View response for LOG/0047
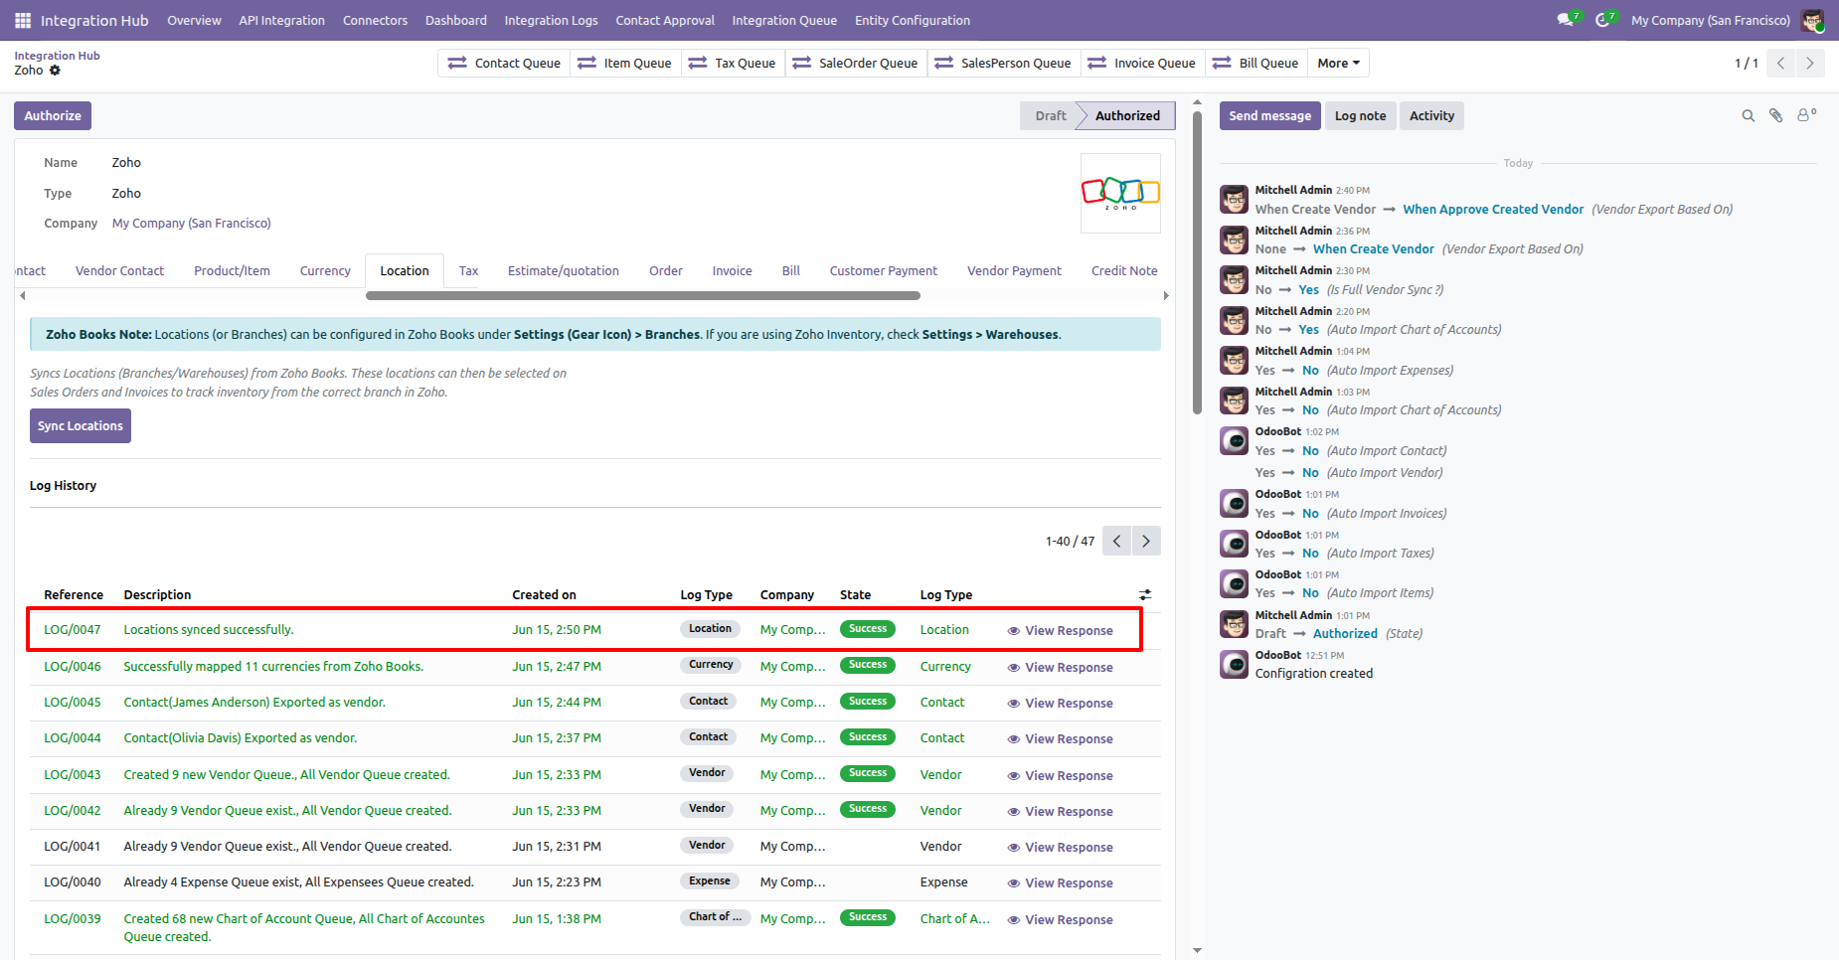Image resolution: width=1839 pixels, height=960 pixels. (x=1061, y=631)
